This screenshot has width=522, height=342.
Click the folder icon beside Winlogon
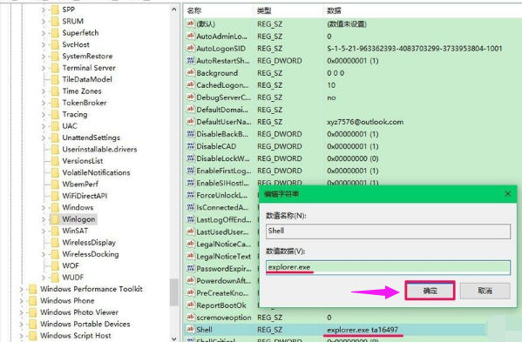click(55, 219)
